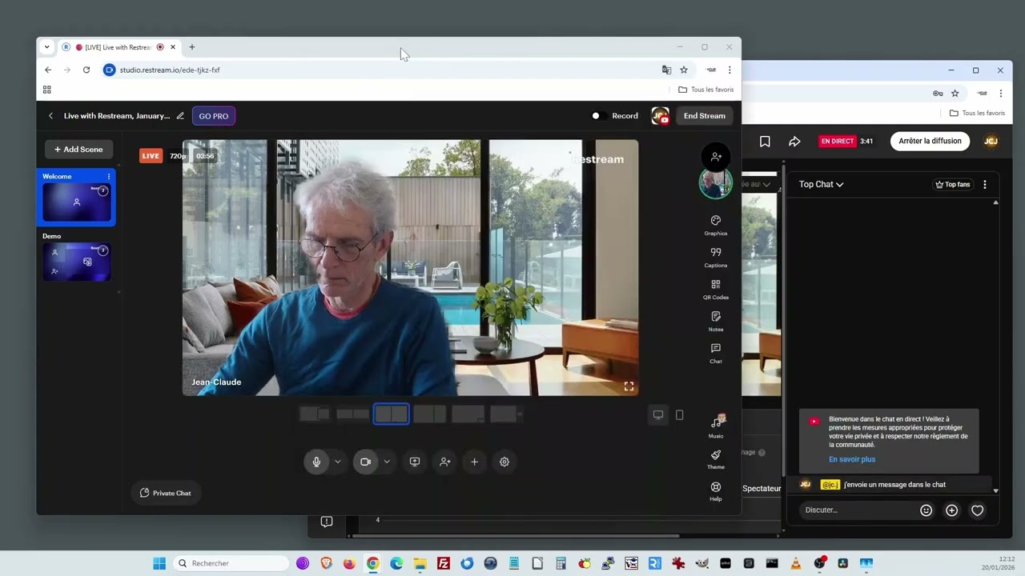
Task: Toggle the microphone mute button
Action: pyautogui.click(x=316, y=462)
